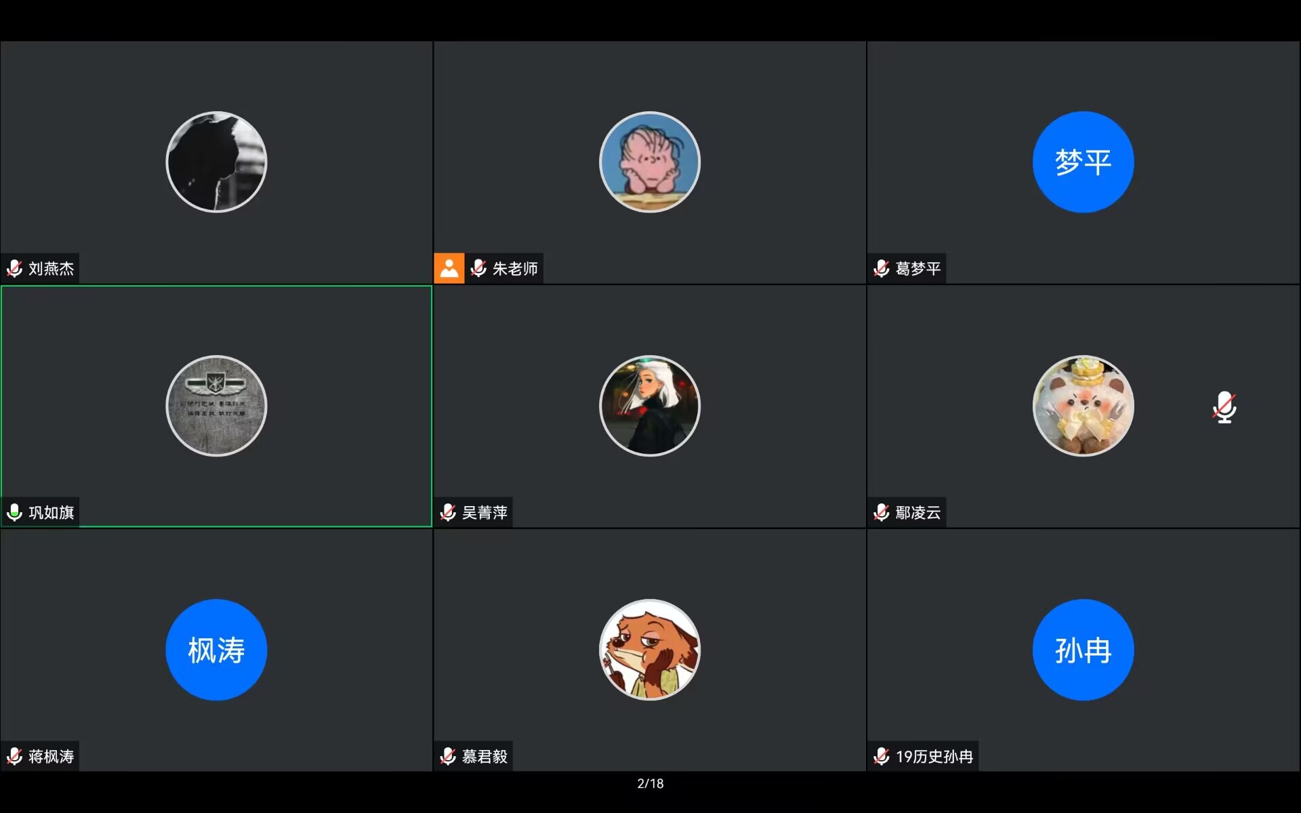Click the 19历史孙冉 name label

pos(934,757)
